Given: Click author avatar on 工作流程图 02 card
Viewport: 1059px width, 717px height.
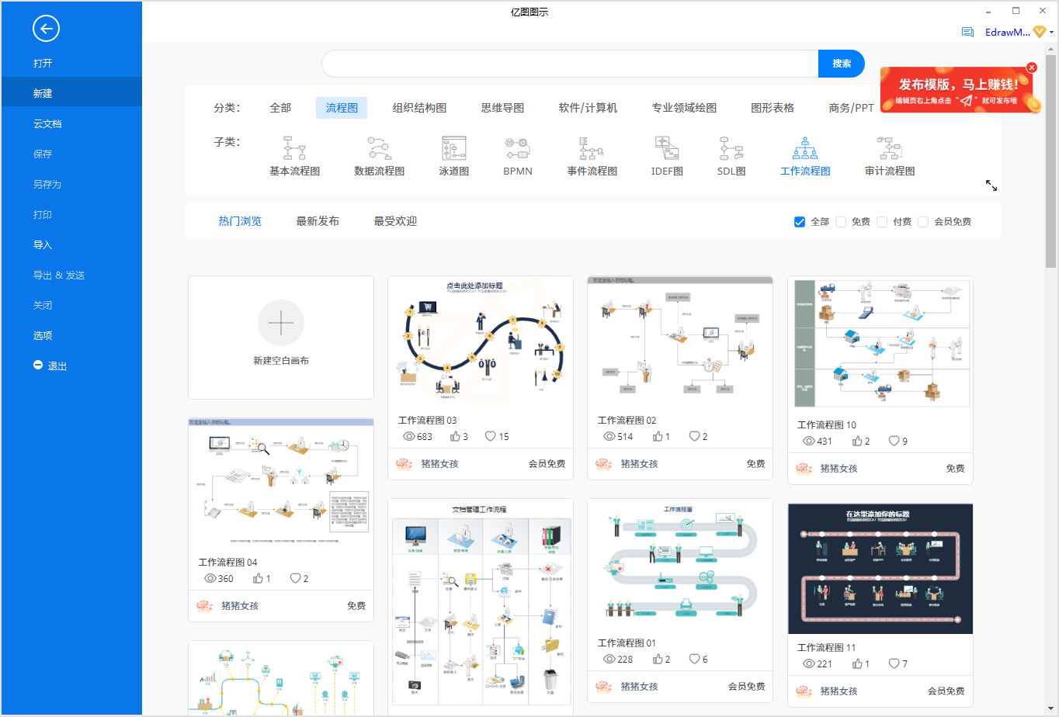Looking at the screenshot, I should 604,464.
